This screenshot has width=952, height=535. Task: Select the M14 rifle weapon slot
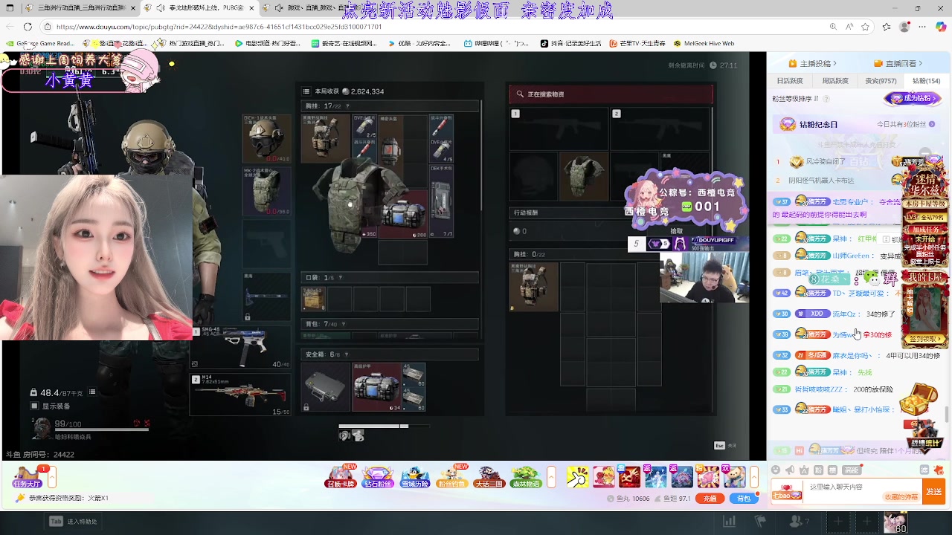click(240, 395)
